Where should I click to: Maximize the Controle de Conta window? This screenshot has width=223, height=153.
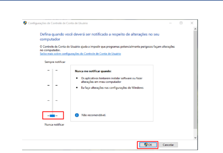click(x=181, y=23)
